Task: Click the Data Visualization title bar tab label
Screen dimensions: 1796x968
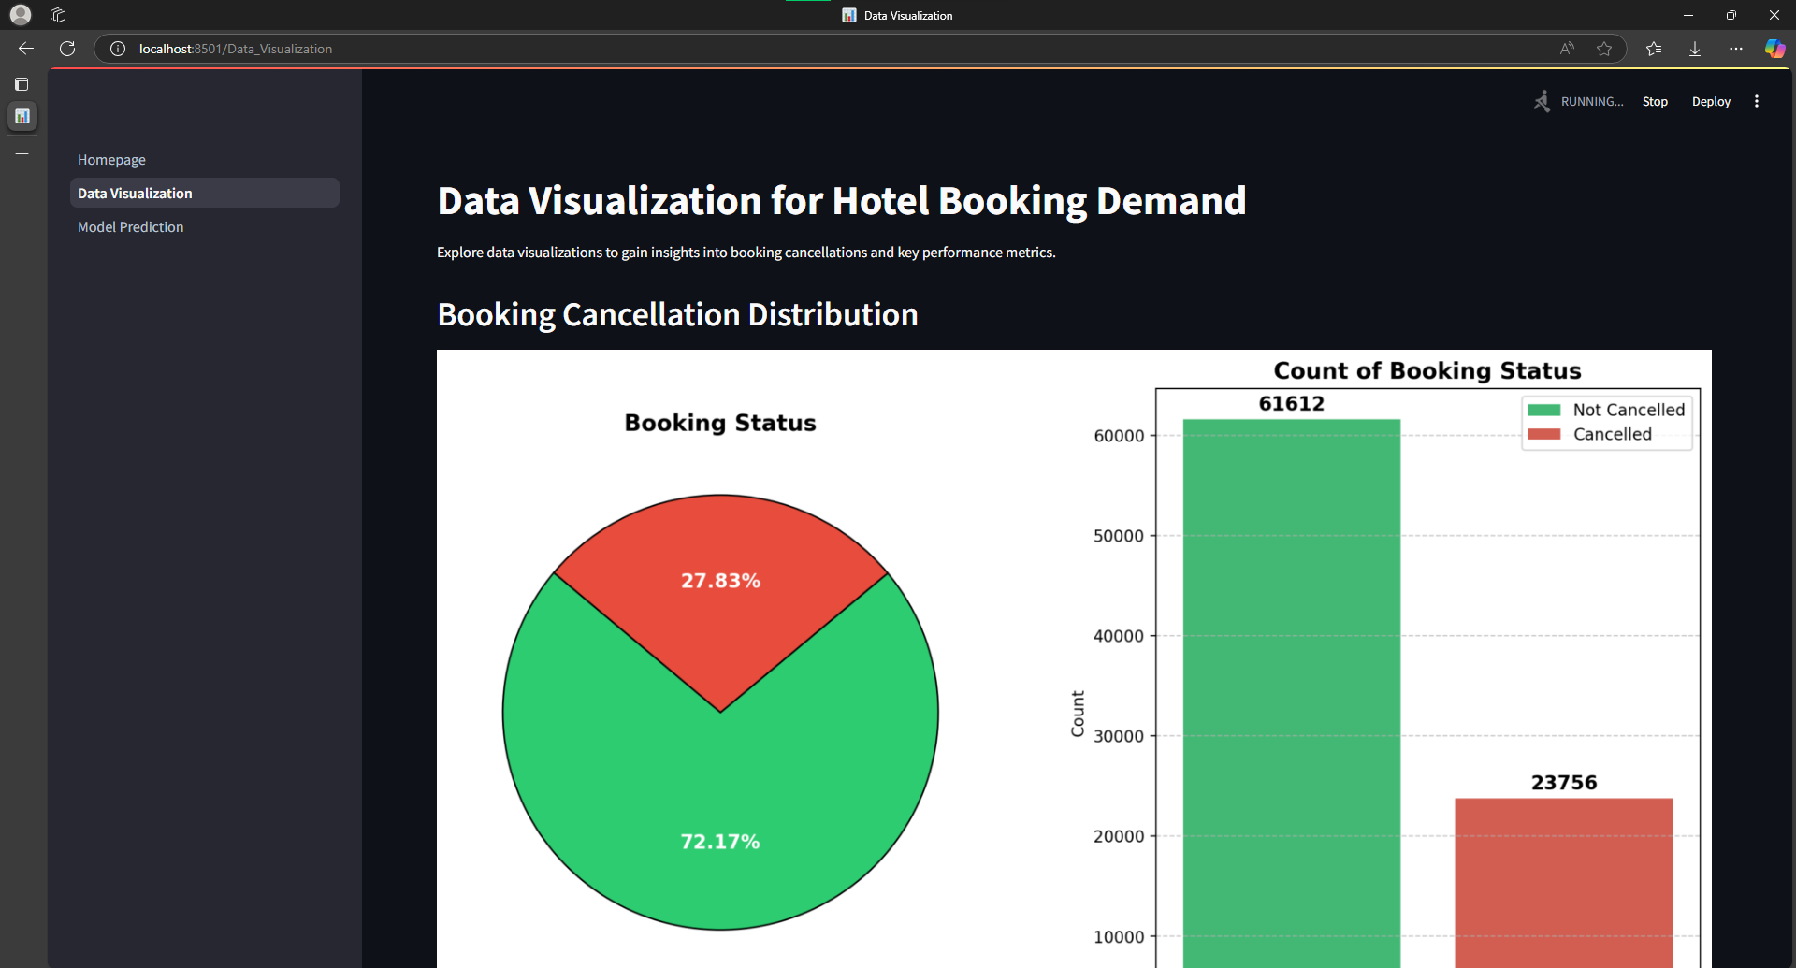Action: click(x=908, y=15)
